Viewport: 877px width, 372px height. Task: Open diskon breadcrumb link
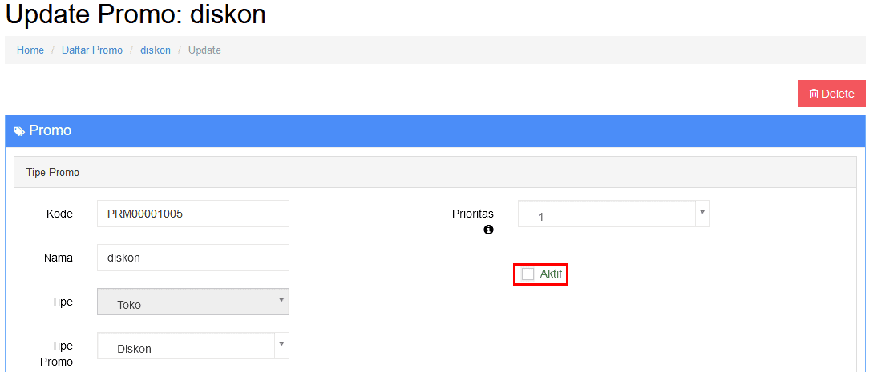(156, 50)
